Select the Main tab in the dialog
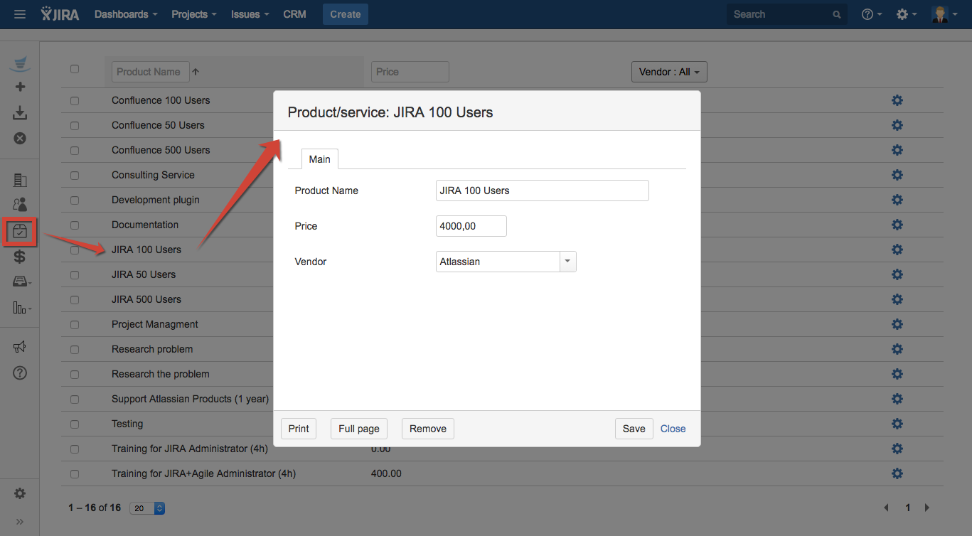Screen dimensions: 972x536 (319, 159)
